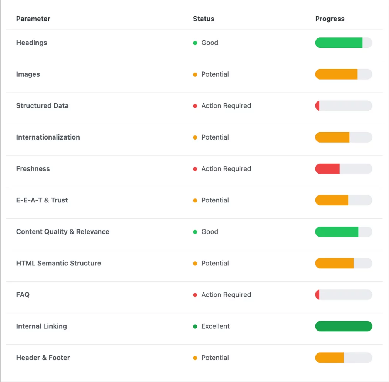Click the Excellent status label

point(215,326)
